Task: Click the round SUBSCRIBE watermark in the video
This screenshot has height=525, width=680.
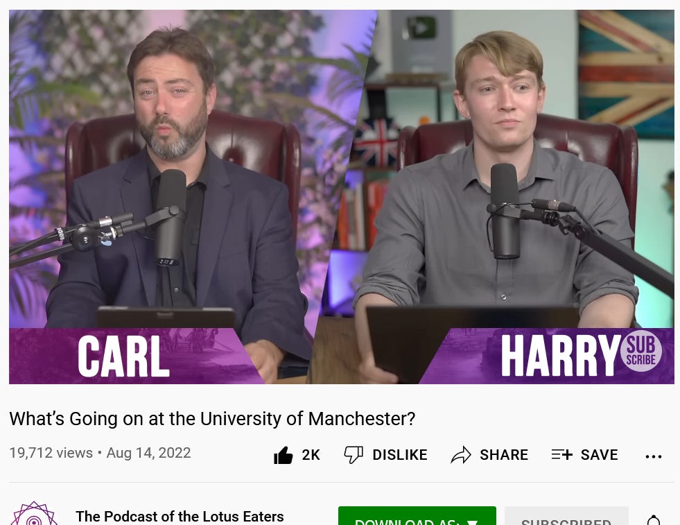Action: 641,351
